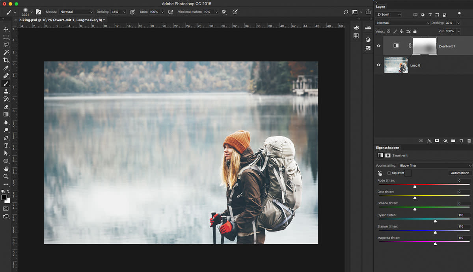The width and height of the screenshot is (473, 272).
Task: Select the Crop tool
Action: coord(6,60)
